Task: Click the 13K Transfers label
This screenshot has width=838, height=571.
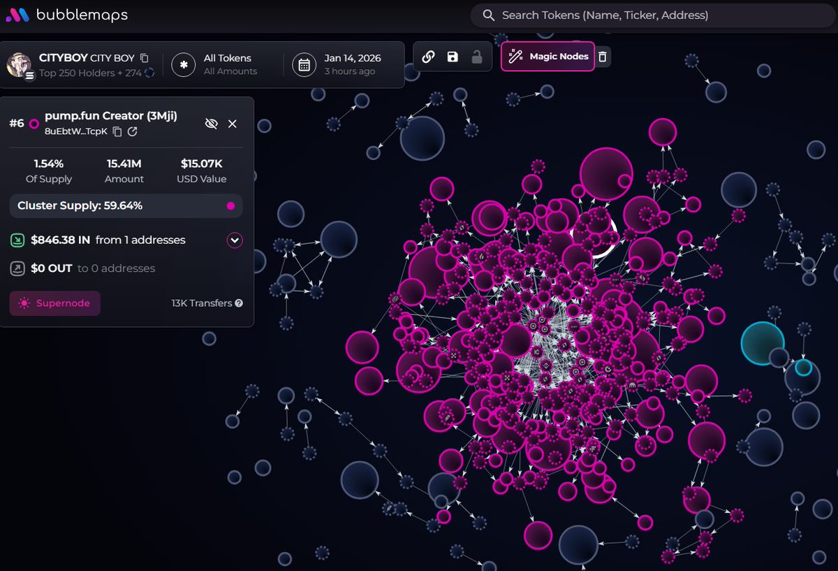Action: (202, 303)
